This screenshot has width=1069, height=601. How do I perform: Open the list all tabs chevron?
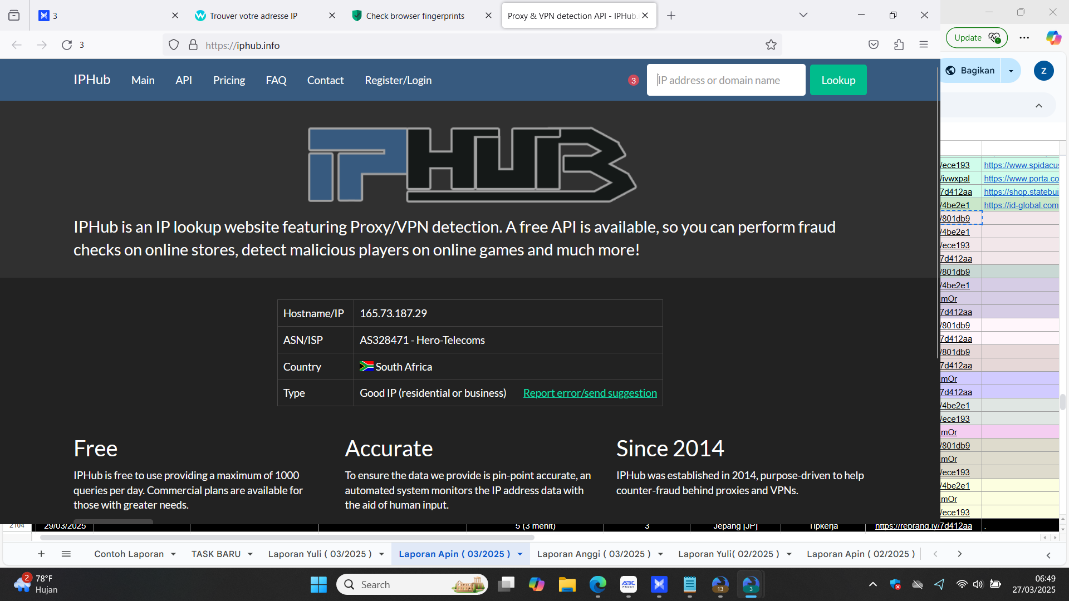tap(803, 15)
